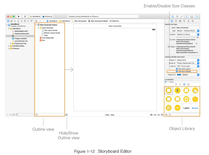The image size is (209, 155).
Task: Pick the Label object in library
Action: tap(186, 108)
